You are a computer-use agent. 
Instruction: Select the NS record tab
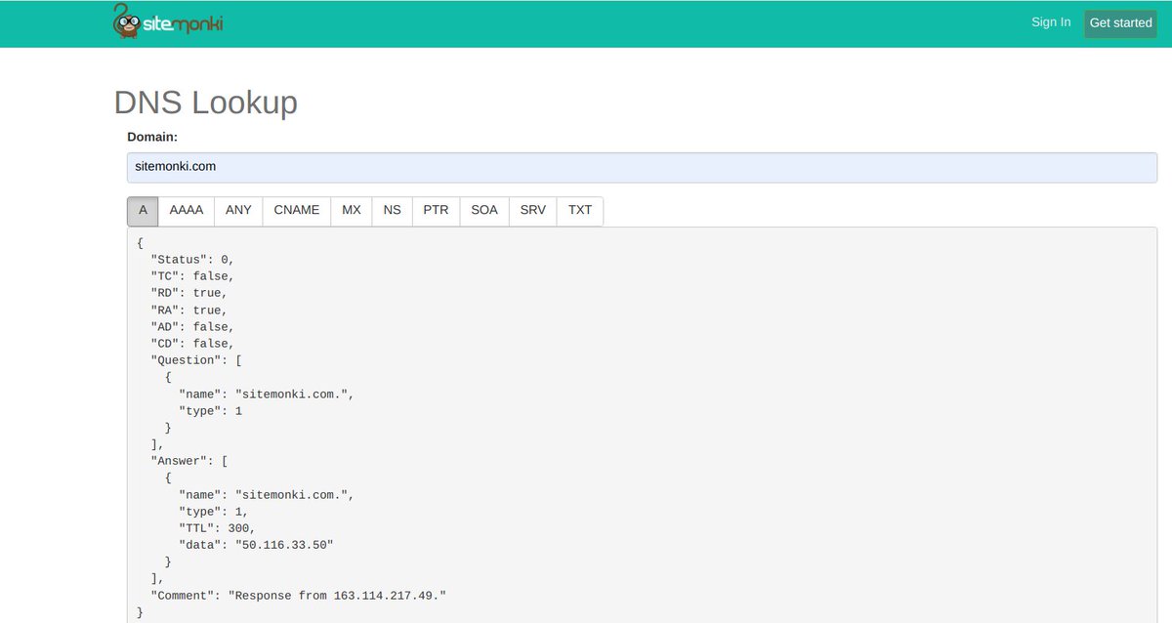point(392,211)
